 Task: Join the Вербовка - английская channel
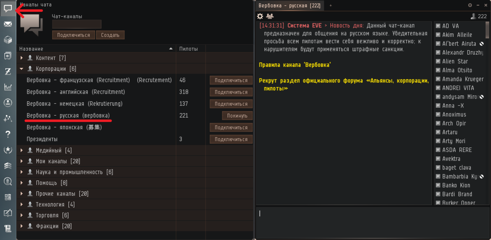coord(231,92)
